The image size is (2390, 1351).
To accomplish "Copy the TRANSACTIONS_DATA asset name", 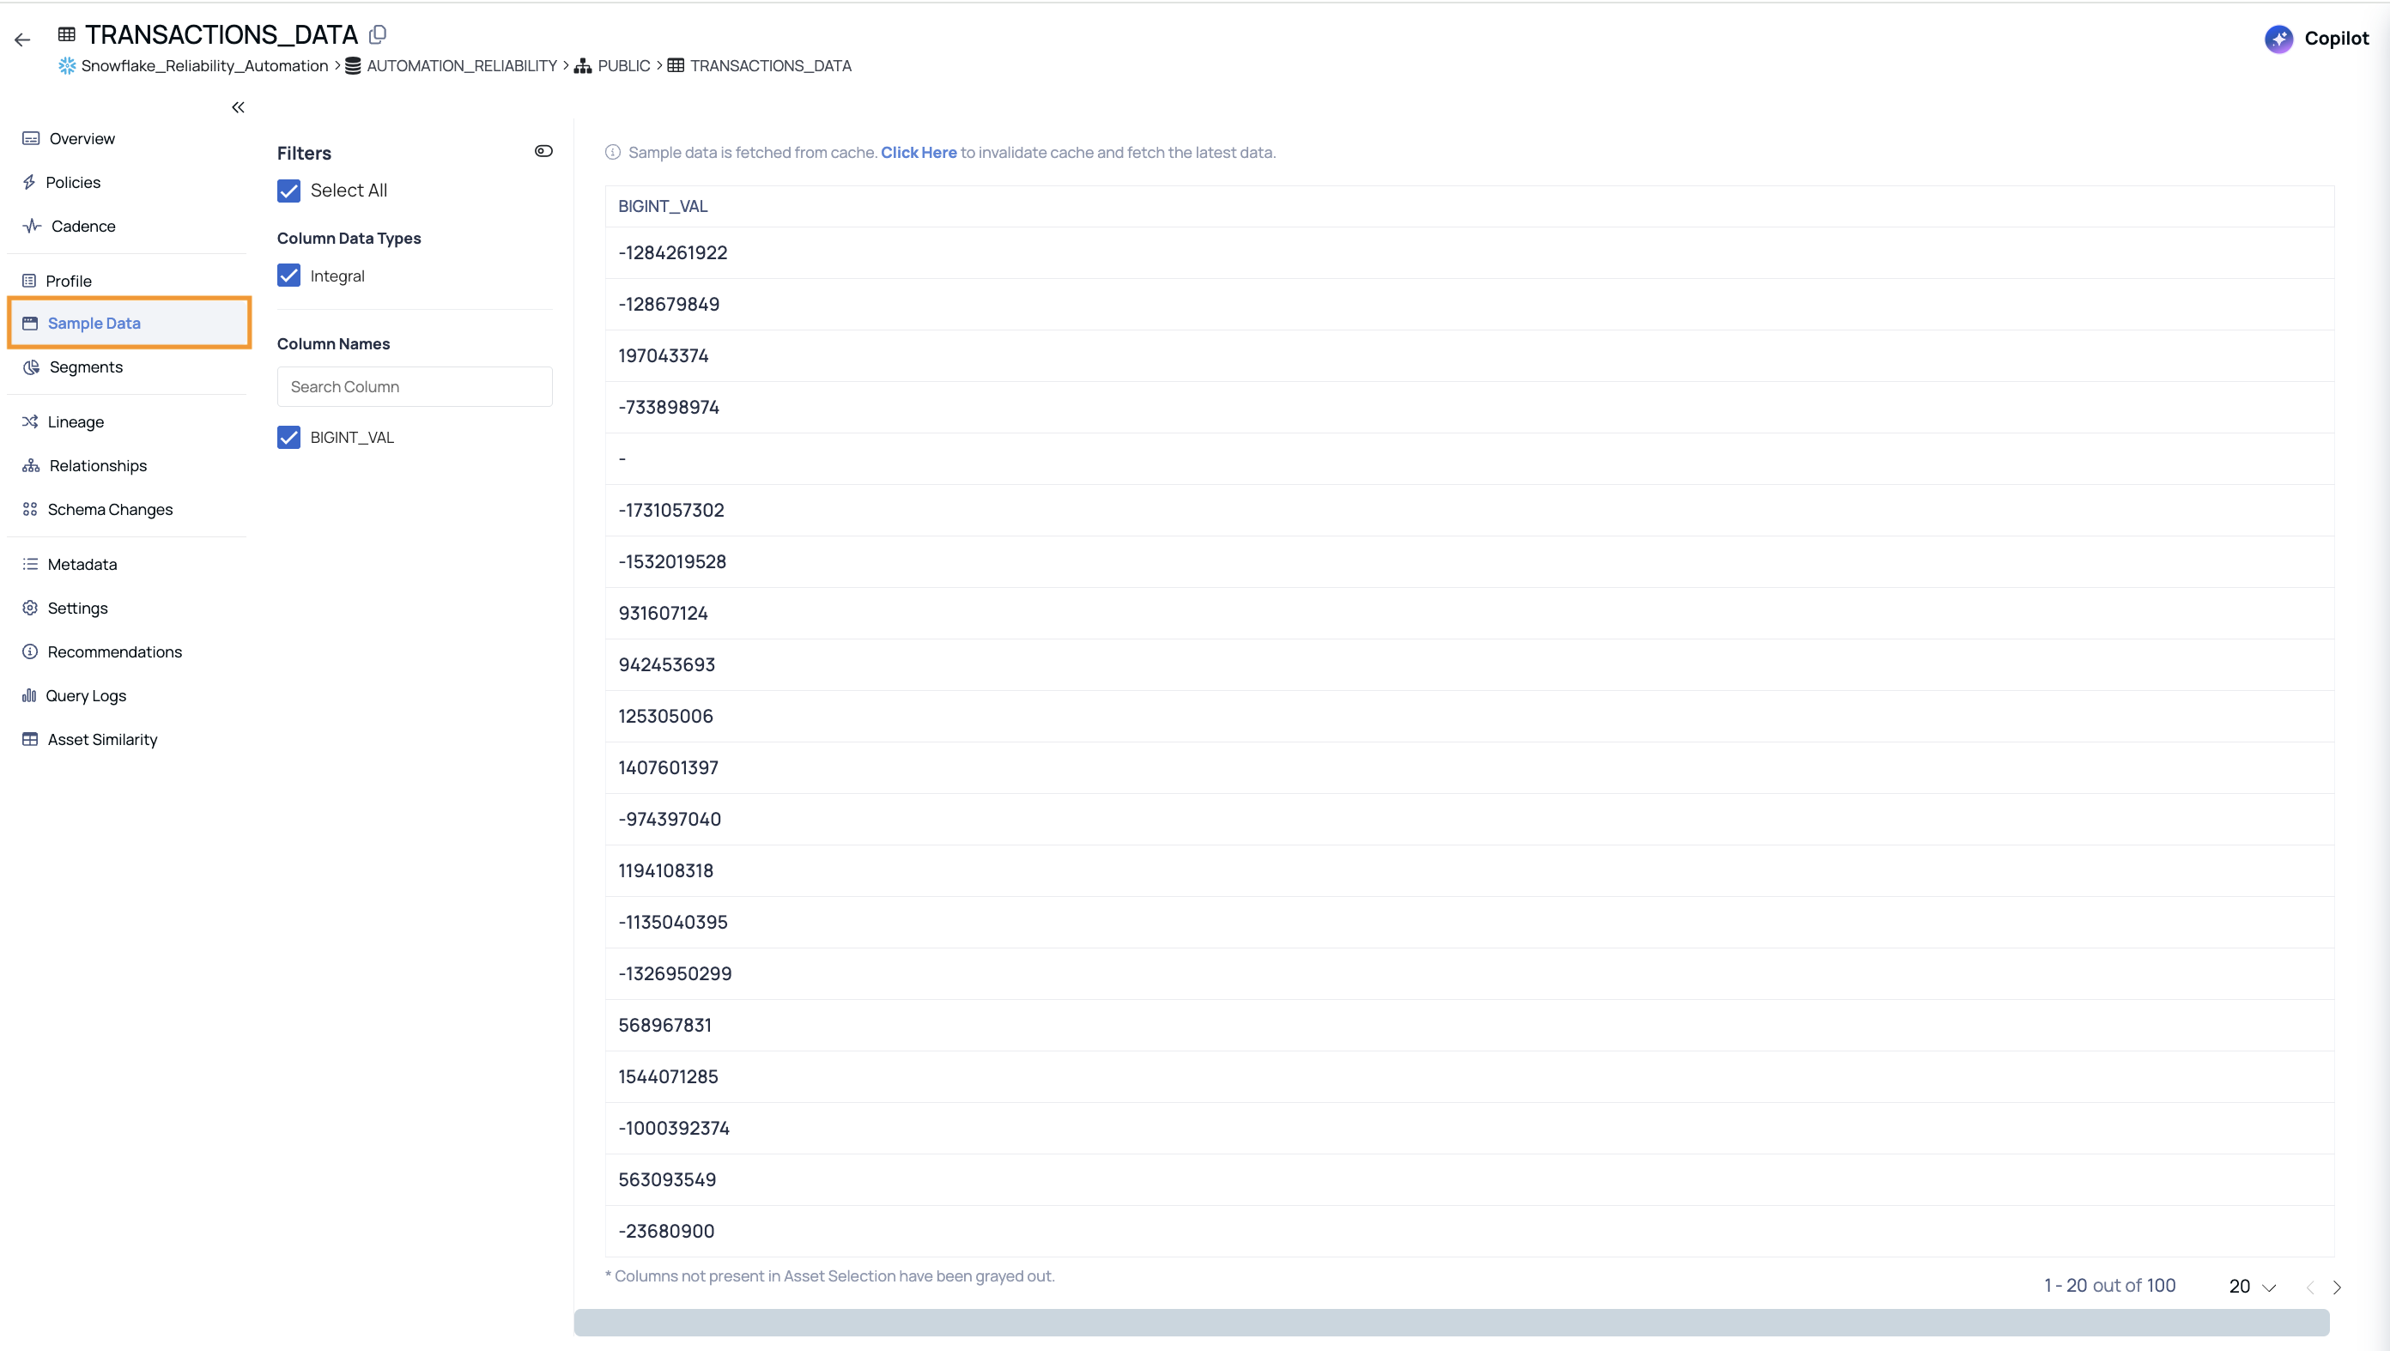I will click(x=377, y=34).
